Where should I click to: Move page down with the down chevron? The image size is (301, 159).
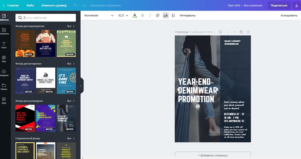(234, 32)
